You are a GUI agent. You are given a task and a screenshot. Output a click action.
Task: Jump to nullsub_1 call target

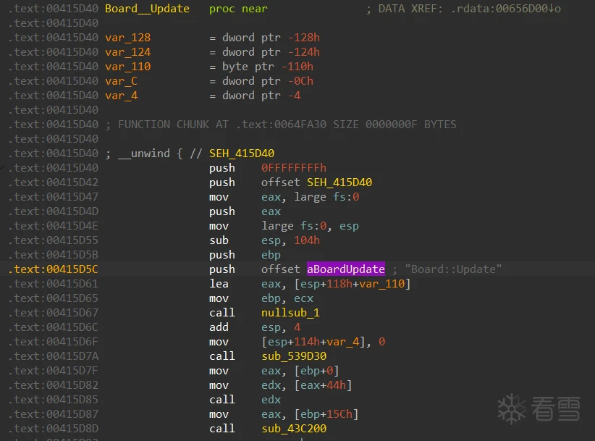(x=290, y=313)
